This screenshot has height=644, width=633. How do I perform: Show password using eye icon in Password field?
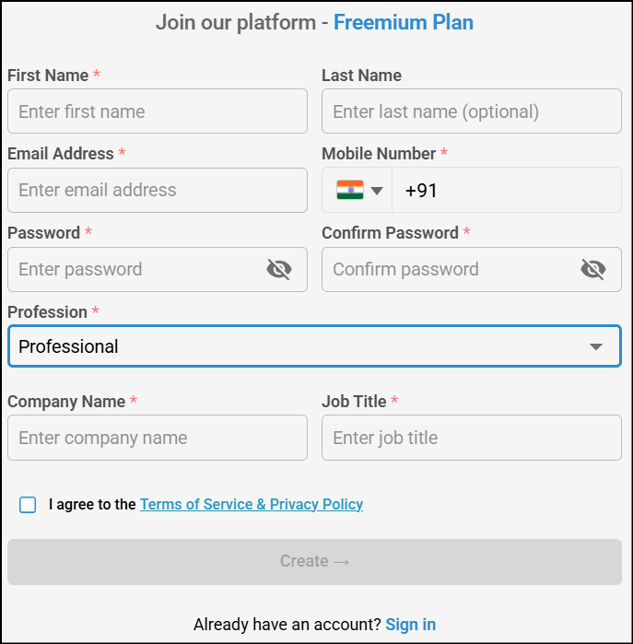click(x=279, y=269)
